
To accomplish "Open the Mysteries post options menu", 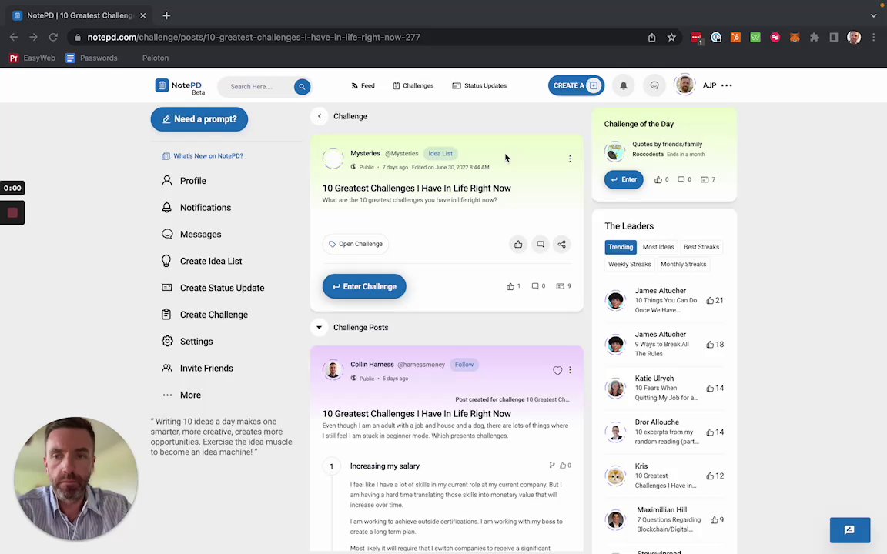I will click(570, 159).
